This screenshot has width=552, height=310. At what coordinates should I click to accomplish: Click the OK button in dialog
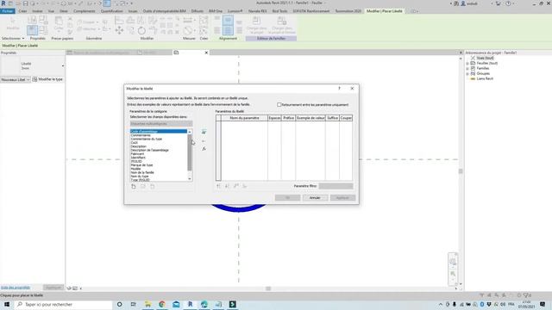[287, 198]
